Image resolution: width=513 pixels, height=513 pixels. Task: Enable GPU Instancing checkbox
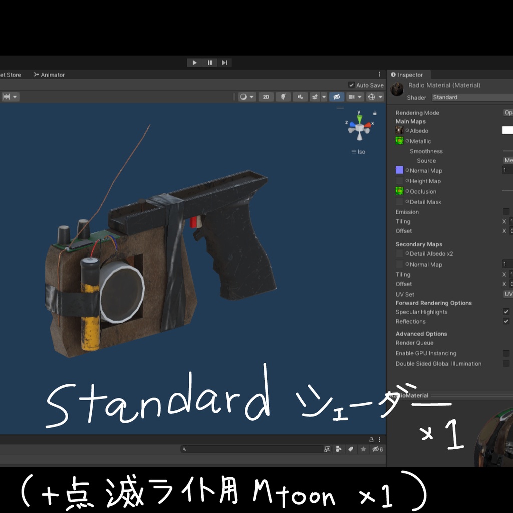[506, 353]
